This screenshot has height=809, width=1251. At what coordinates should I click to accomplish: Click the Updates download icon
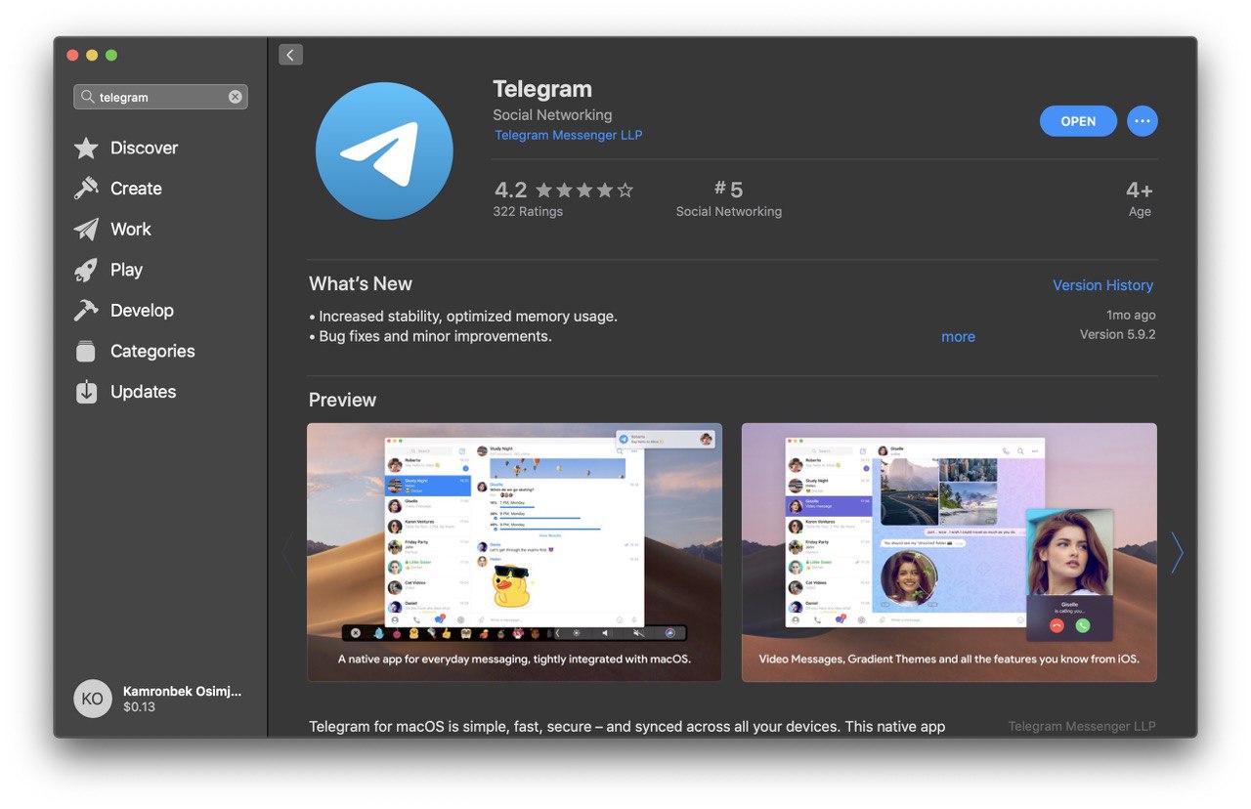coord(86,392)
